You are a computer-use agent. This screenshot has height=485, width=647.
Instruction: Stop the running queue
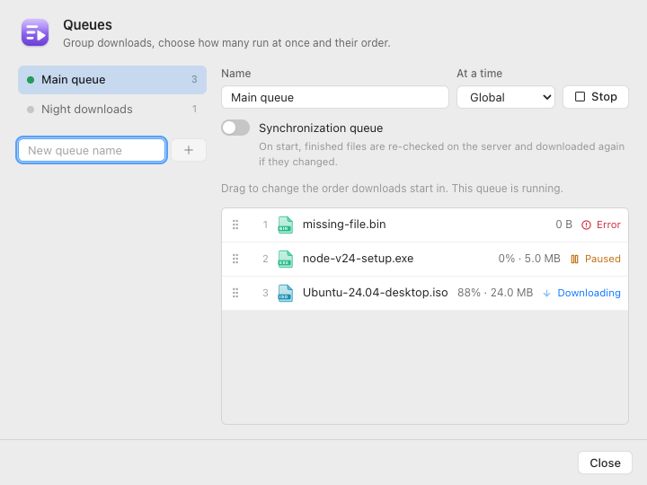[x=596, y=97]
